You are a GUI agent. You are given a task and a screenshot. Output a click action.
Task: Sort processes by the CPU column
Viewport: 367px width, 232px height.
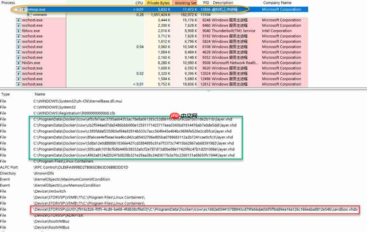[139, 3]
